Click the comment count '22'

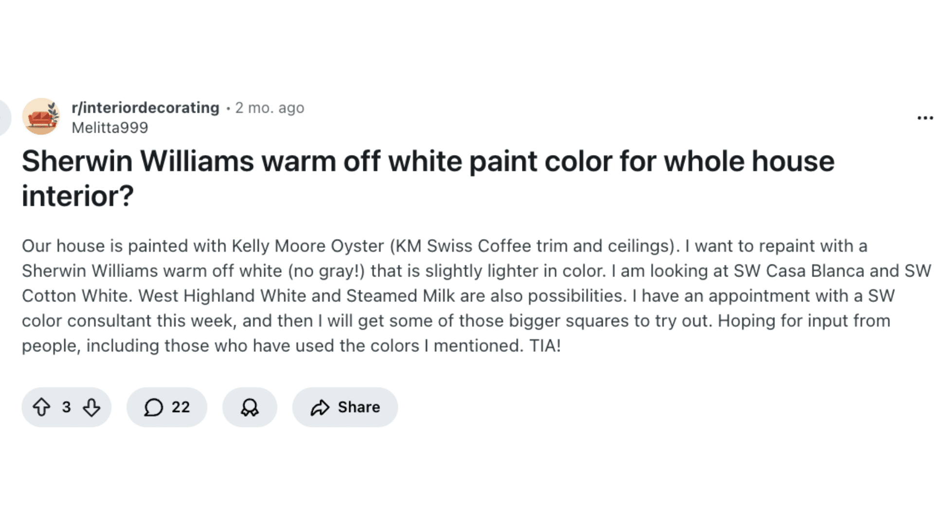[180, 407]
